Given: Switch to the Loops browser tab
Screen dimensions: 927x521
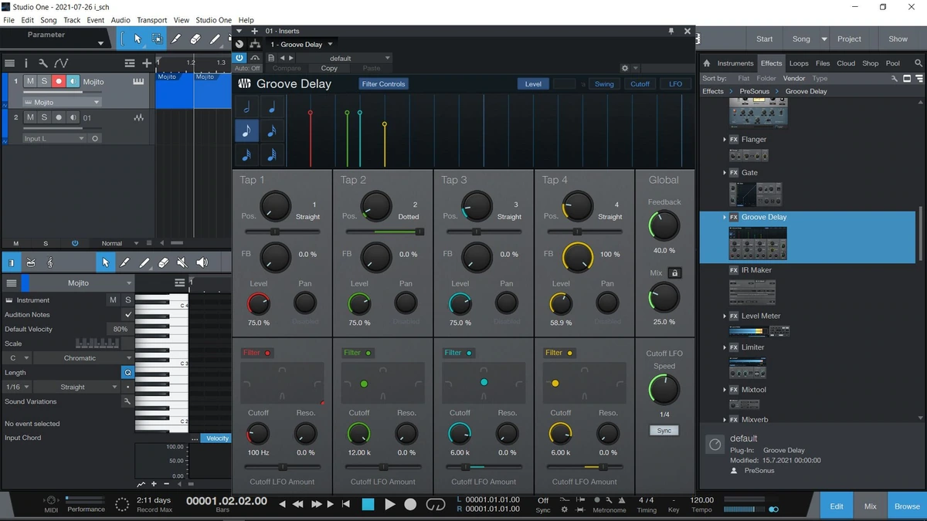Looking at the screenshot, I should click(x=799, y=63).
